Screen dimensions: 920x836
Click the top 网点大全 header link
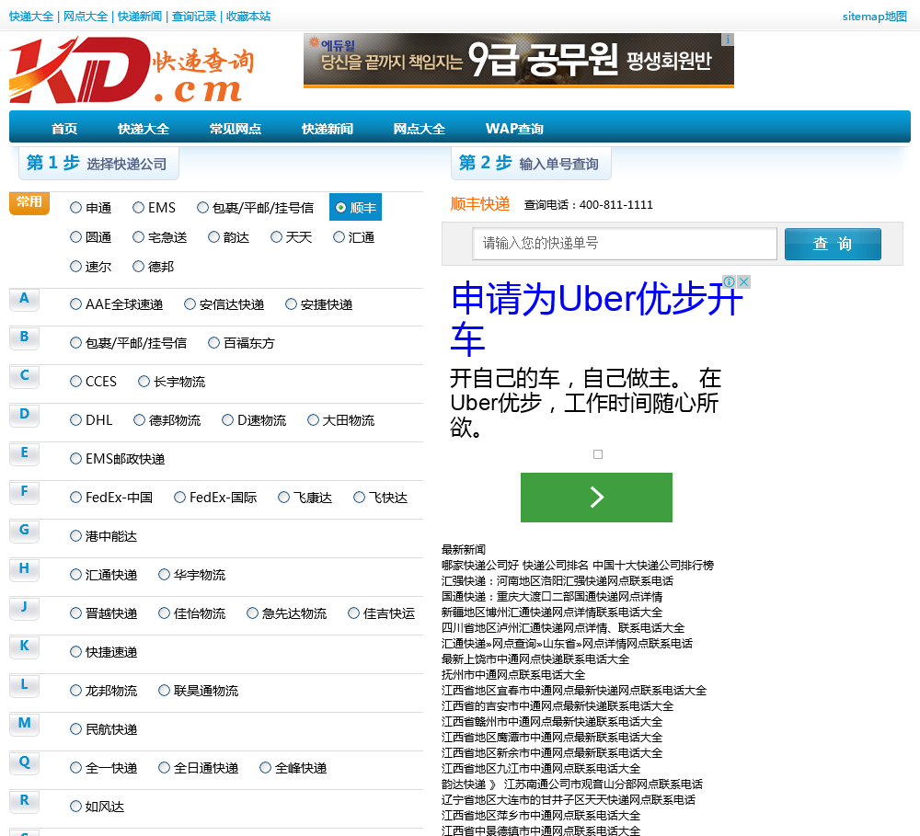[86, 17]
